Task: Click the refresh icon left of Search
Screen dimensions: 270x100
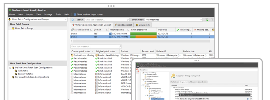Action: point(73,19)
